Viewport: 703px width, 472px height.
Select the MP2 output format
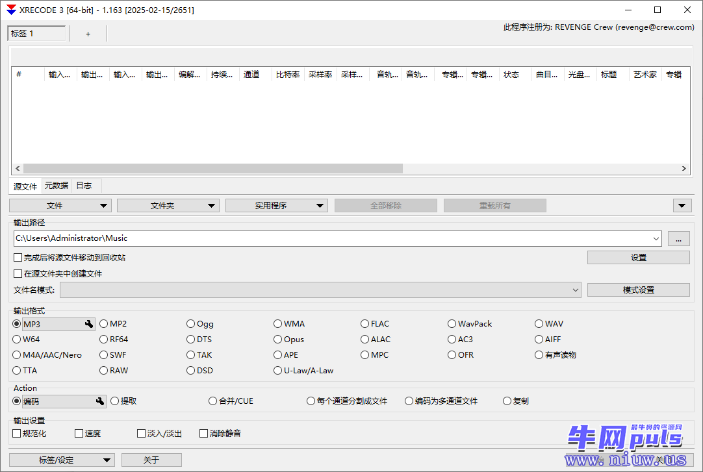[113, 324]
